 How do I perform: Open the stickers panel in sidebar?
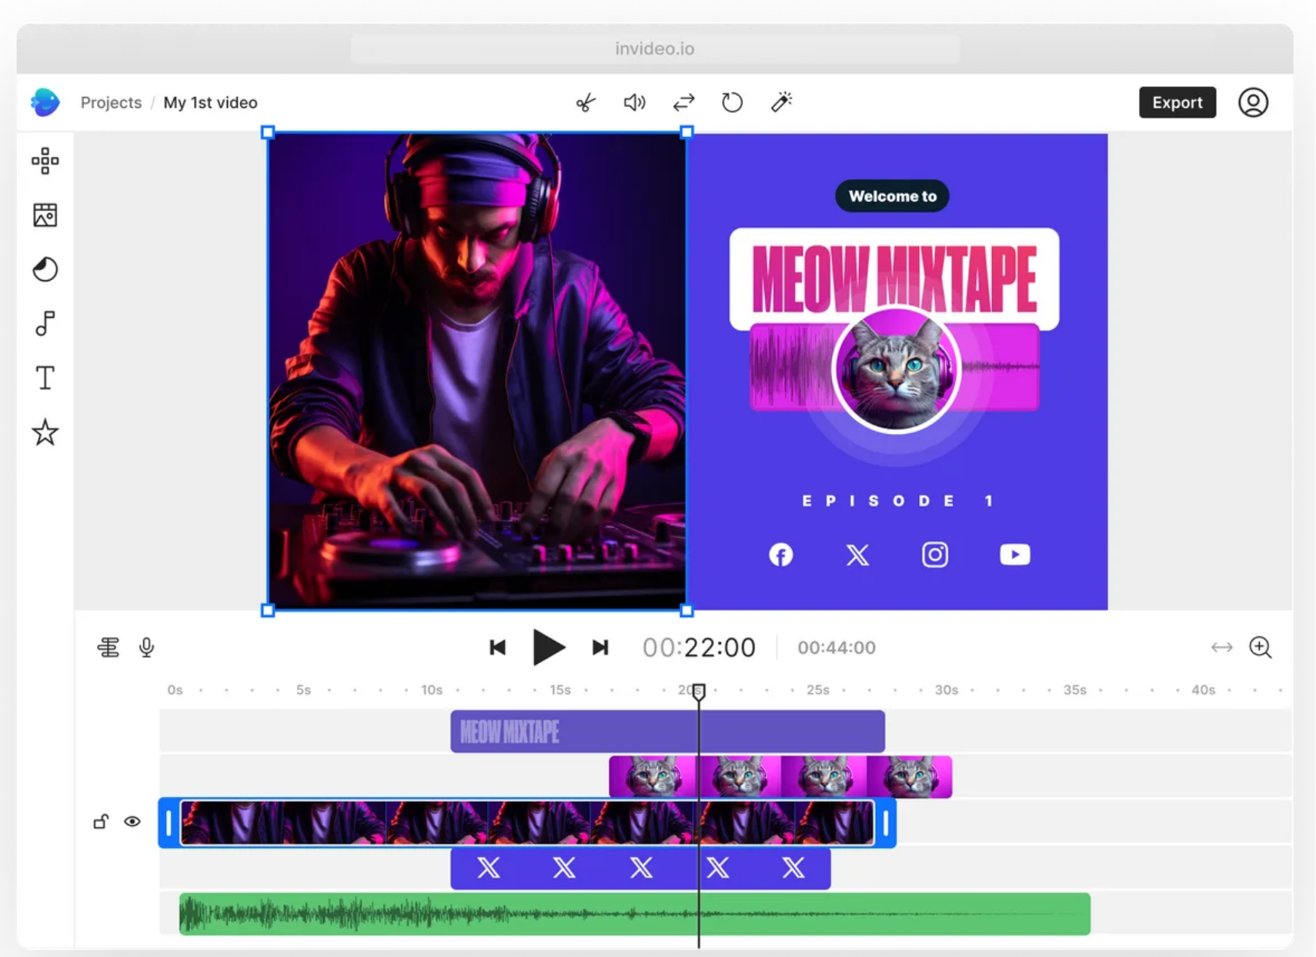45,269
